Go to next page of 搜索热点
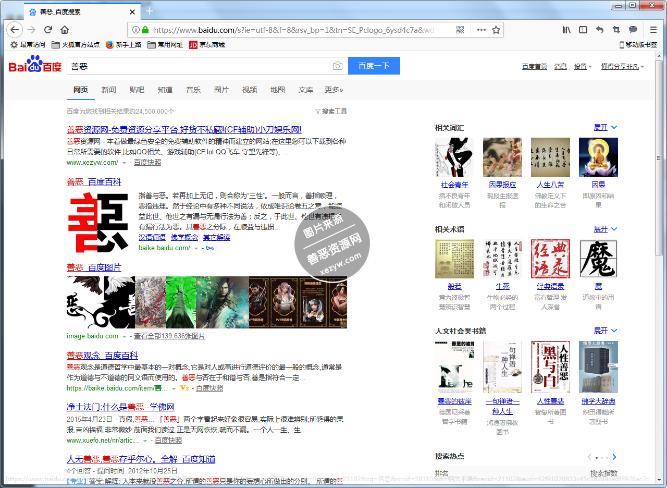 point(614,457)
